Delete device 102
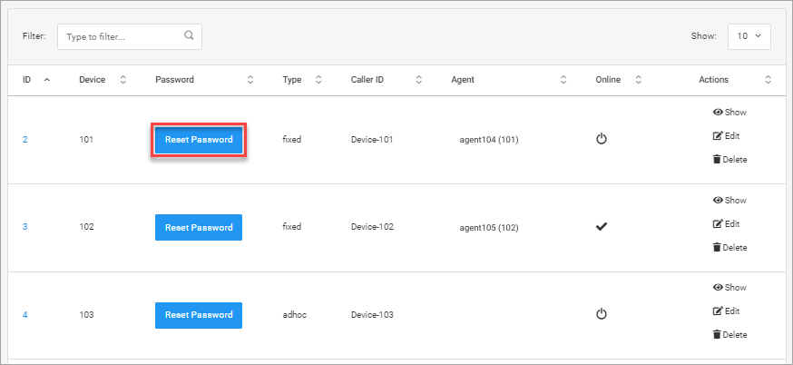 pos(729,248)
